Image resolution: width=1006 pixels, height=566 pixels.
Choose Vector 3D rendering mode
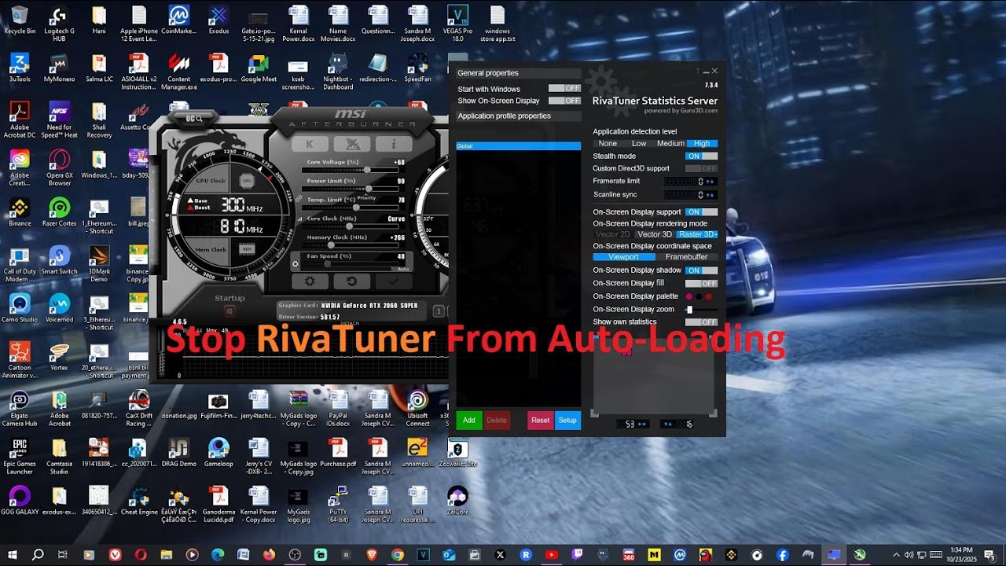point(655,234)
